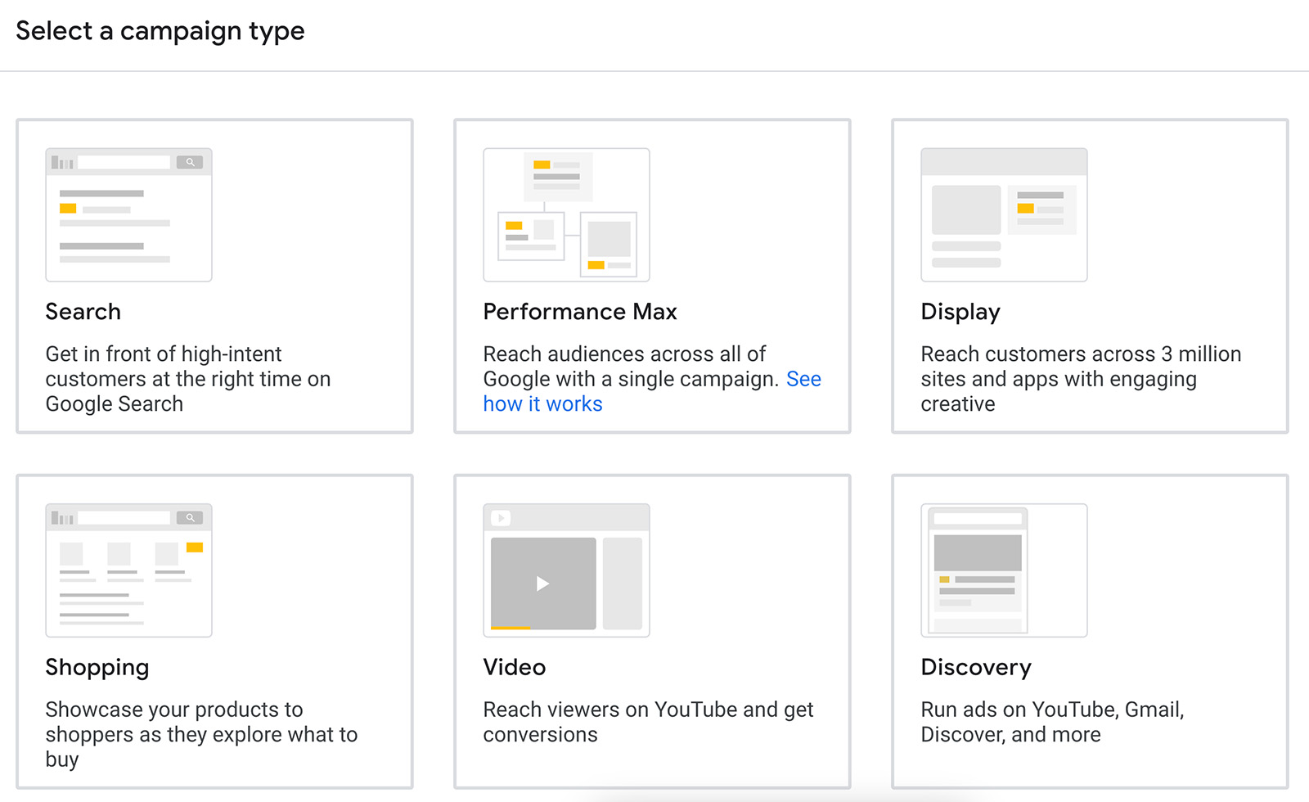Screen dimensions: 1309x802
Task: Select the Discovery campaign illustration icon
Action: point(1004,570)
